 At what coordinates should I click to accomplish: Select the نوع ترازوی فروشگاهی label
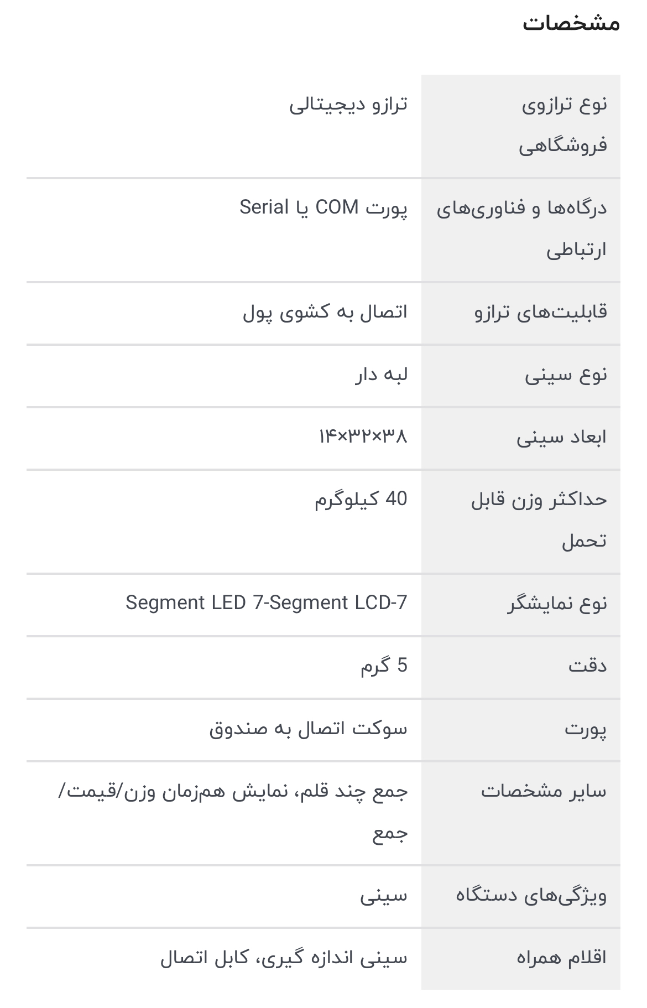[x=563, y=125]
